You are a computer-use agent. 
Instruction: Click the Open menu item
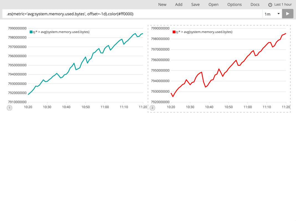[213, 4]
